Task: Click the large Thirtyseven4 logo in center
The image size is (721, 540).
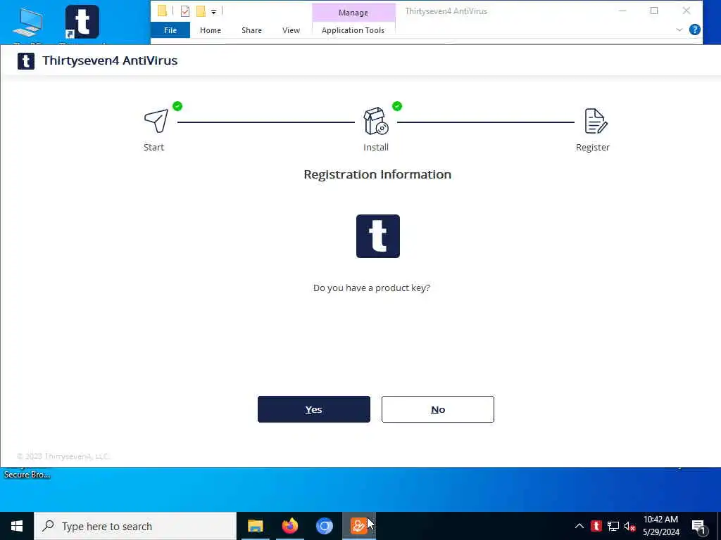Action: tap(378, 236)
